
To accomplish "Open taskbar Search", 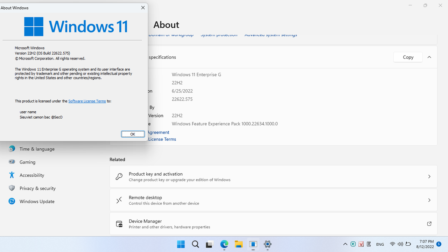I will 195,244.
